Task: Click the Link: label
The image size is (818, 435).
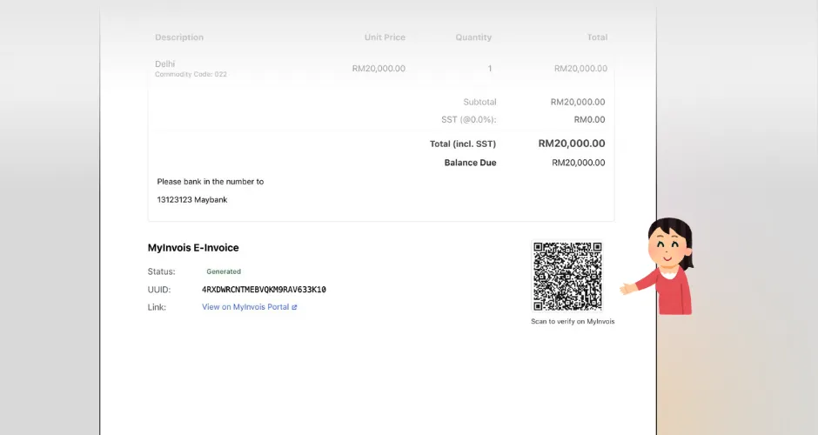Action: [x=157, y=307]
